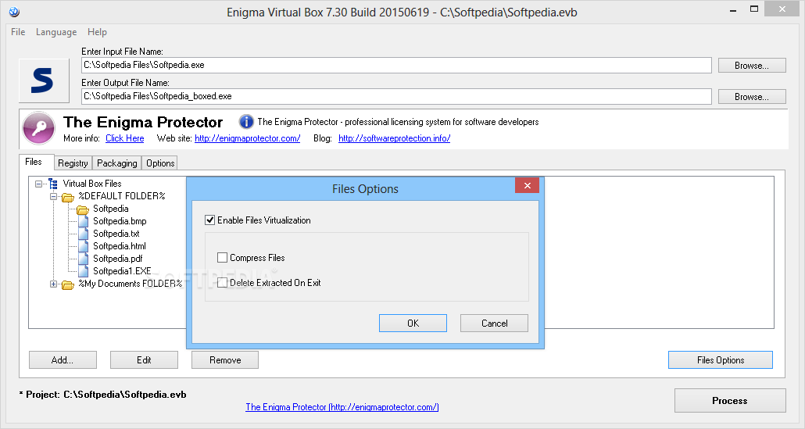Click the Add... button
The height and width of the screenshot is (429, 805).
pyautogui.click(x=63, y=360)
